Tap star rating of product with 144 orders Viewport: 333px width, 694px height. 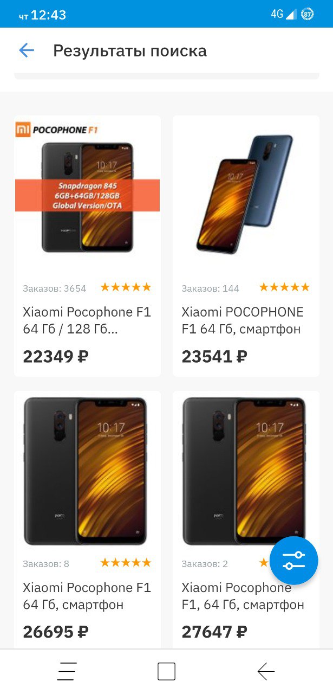[284, 287]
